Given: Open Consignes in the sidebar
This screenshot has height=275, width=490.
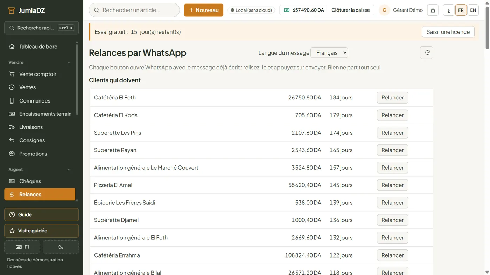Looking at the screenshot, I should coord(40,140).
